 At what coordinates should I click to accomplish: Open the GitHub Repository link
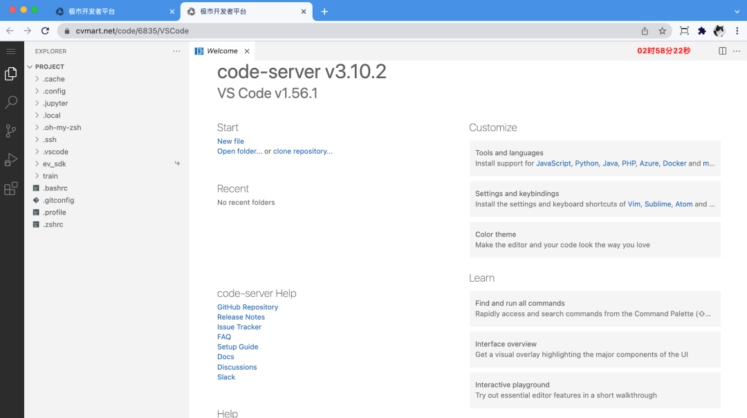click(x=248, y=307)
